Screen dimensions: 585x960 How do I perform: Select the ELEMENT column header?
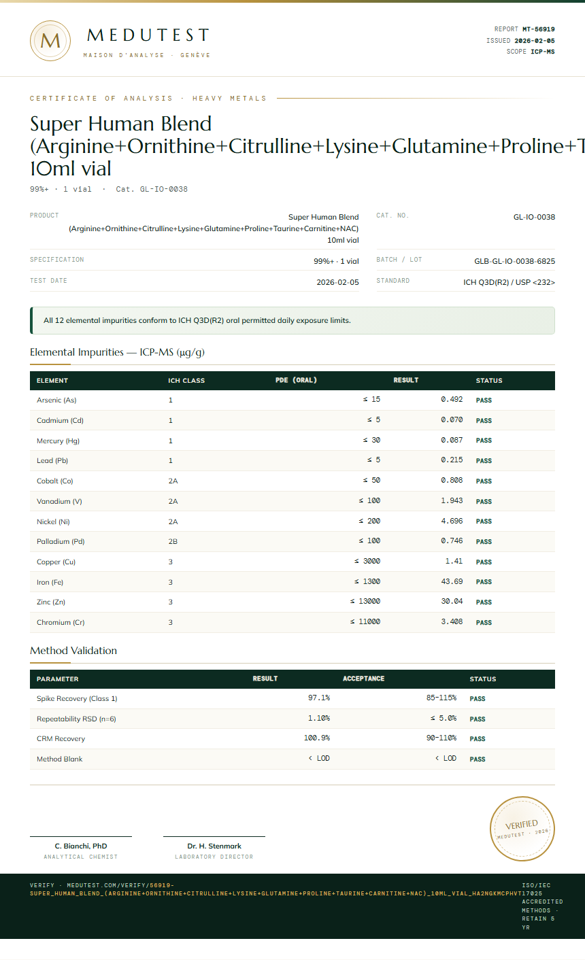(x=52, y=381)
